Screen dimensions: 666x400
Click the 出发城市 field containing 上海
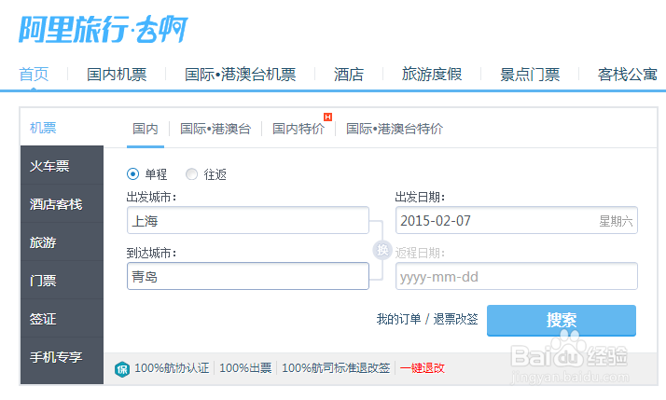[248, 220]
